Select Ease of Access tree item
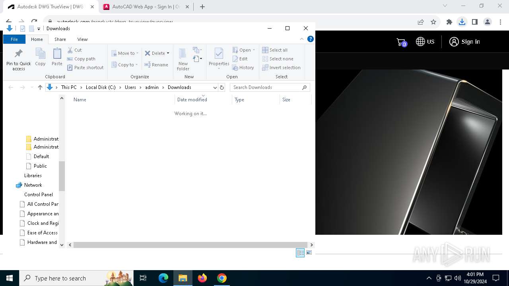The width and height of the screenshot is (509, 286). coord(42,233)
